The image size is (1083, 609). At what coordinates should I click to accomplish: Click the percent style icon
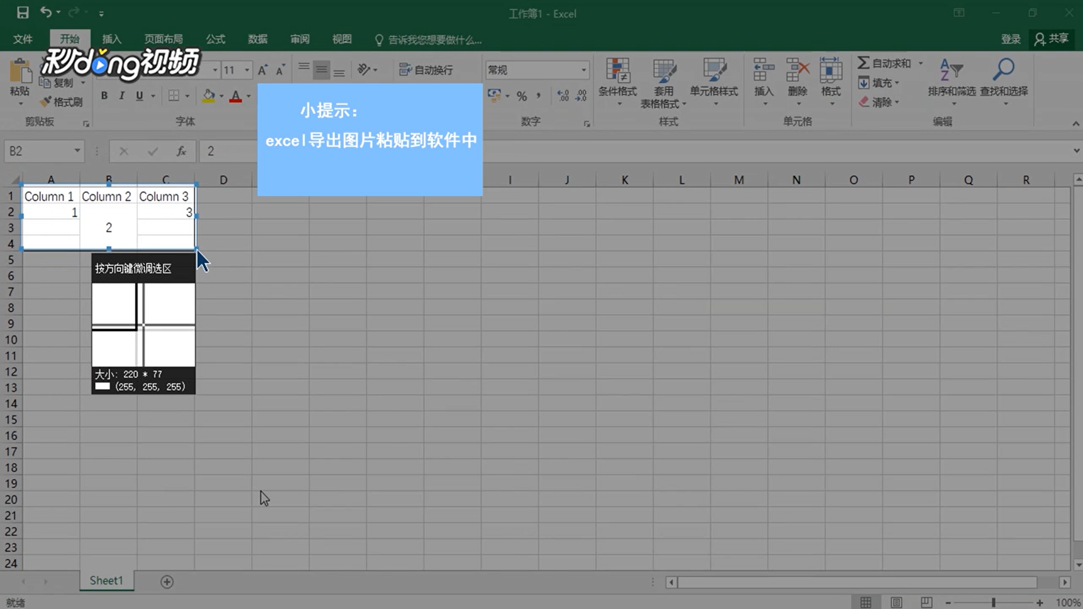522,96
